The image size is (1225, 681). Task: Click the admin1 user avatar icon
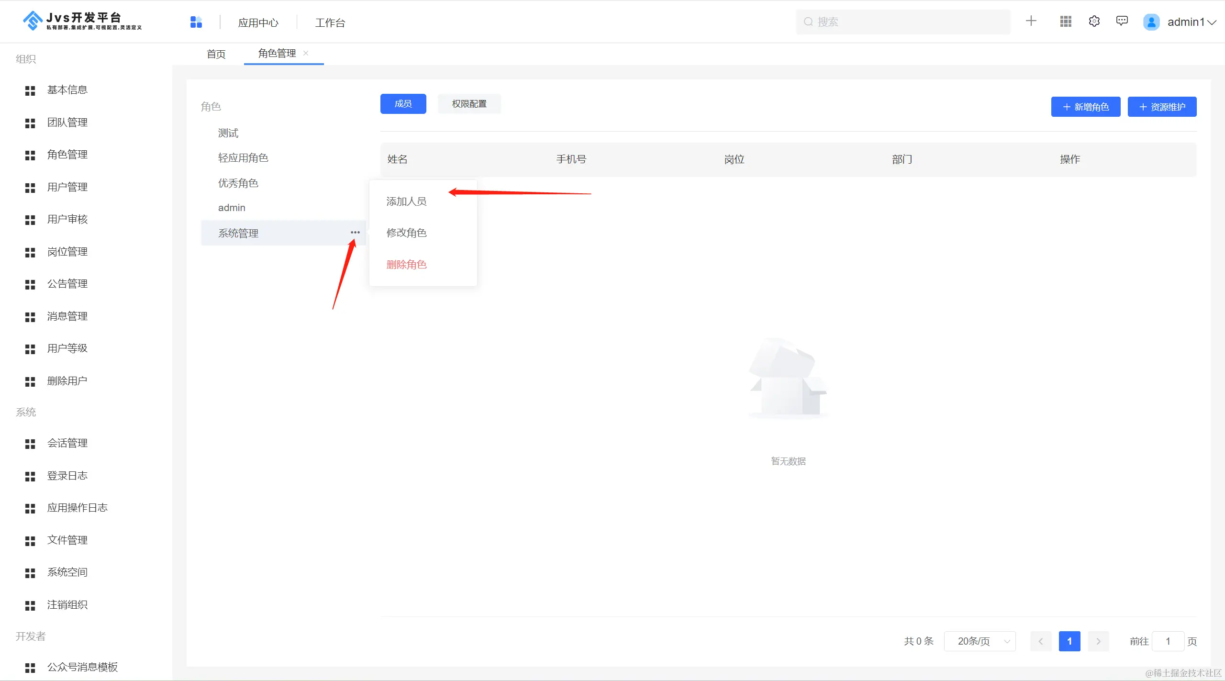pos(1151,22)
